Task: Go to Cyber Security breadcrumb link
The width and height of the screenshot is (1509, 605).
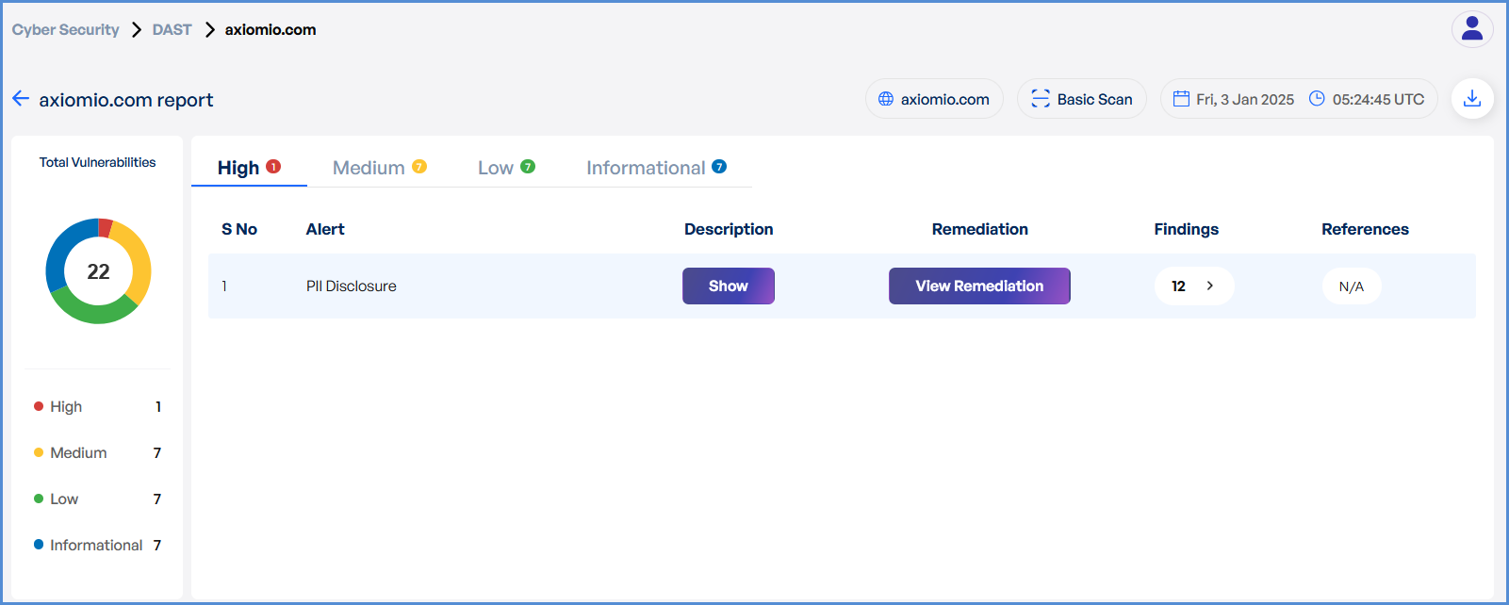Action: coord(65,30)
